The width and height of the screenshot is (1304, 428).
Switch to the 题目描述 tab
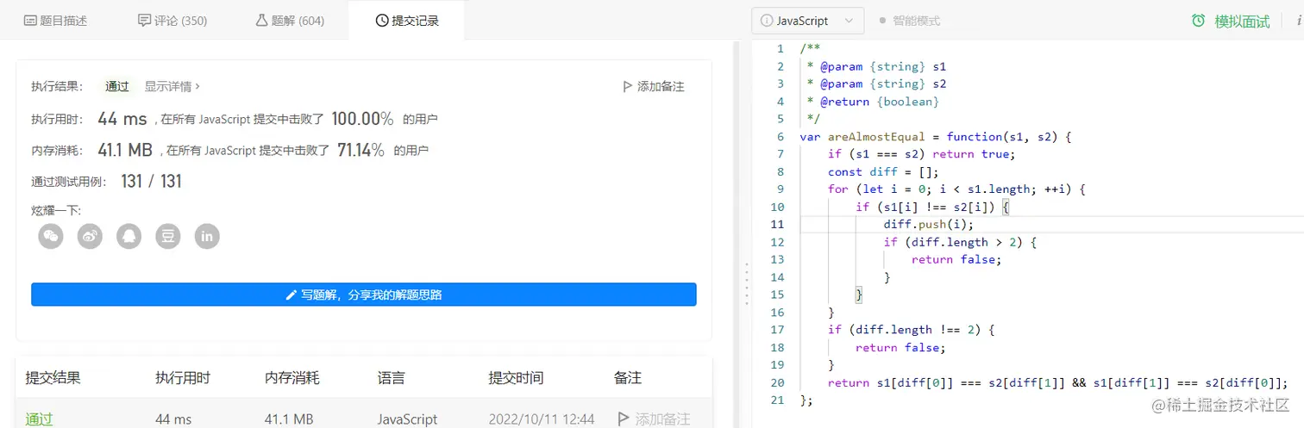pos(55,21)
